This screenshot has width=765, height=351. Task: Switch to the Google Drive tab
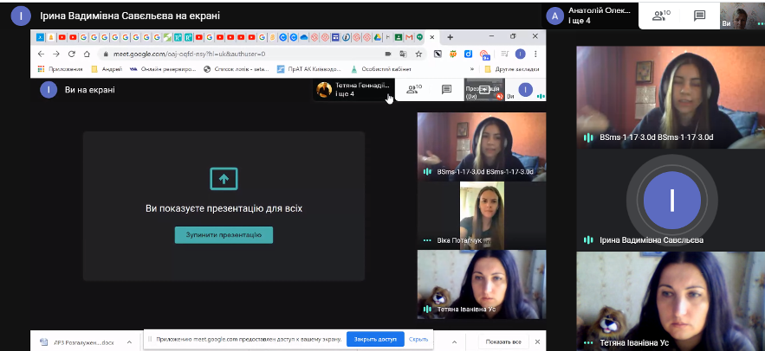coord(377,37)
